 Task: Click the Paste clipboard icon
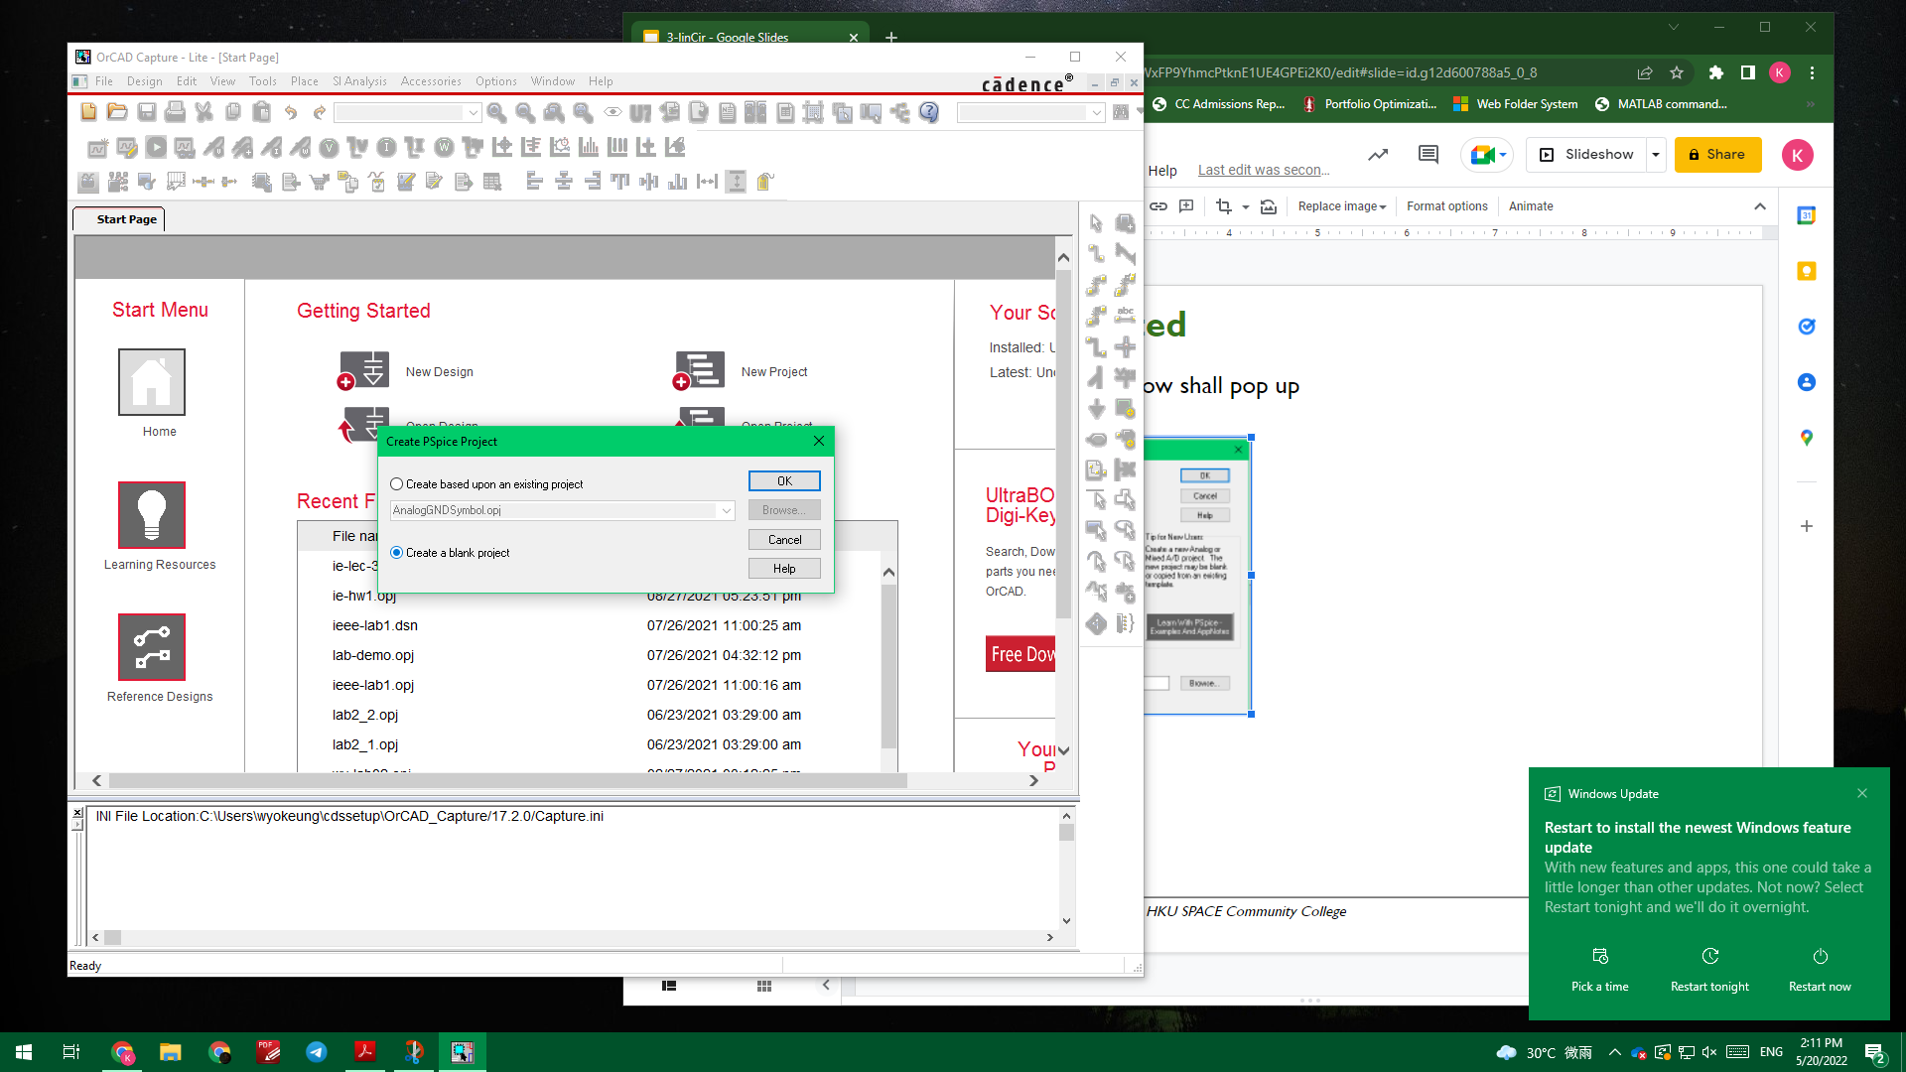(x=261, y=112)
